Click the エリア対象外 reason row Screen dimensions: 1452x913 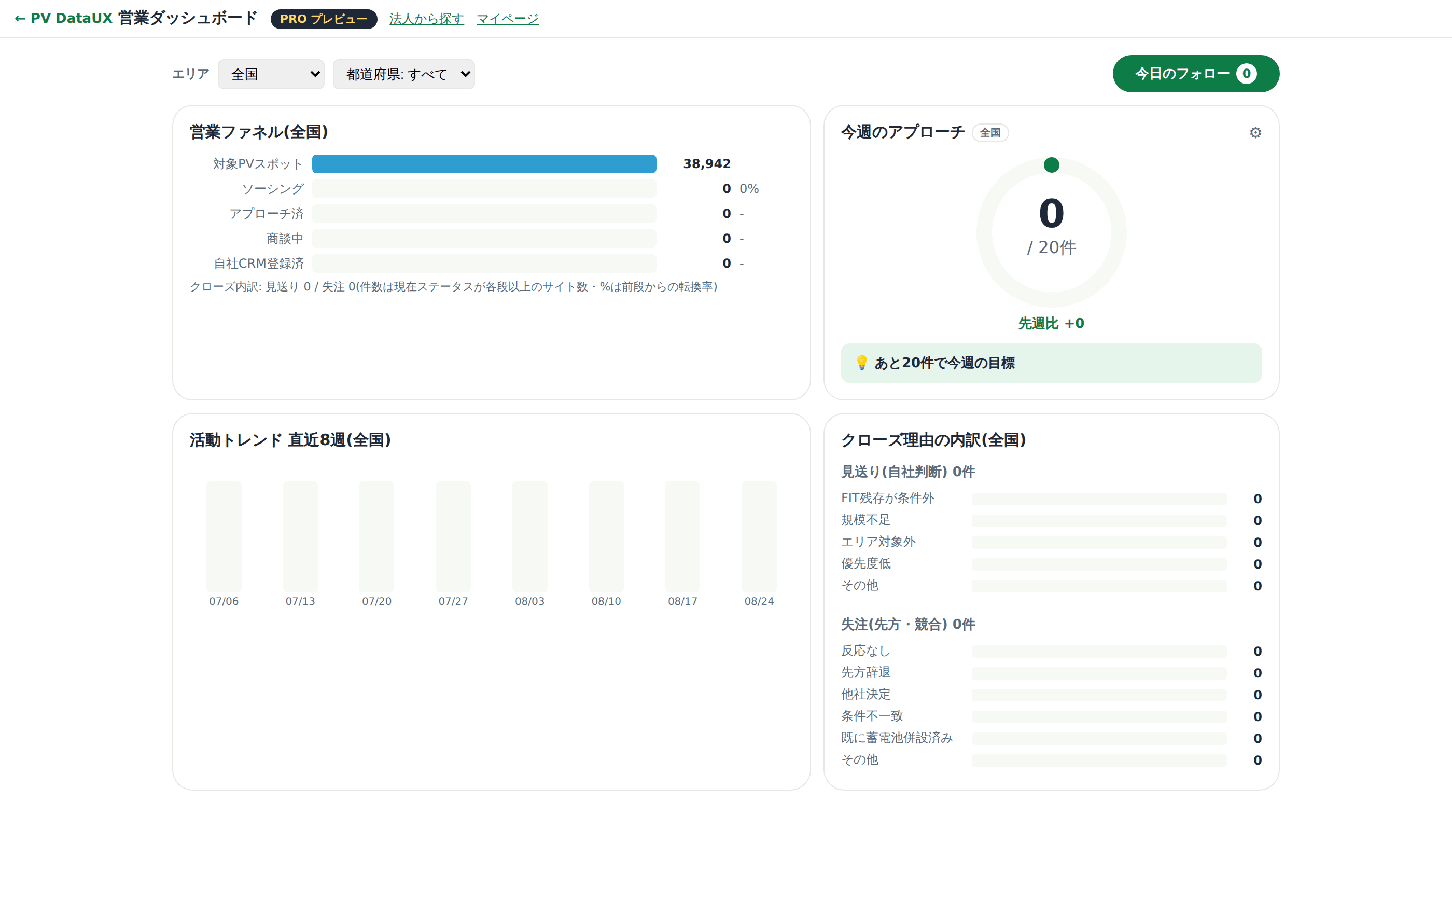[1051, 542]
